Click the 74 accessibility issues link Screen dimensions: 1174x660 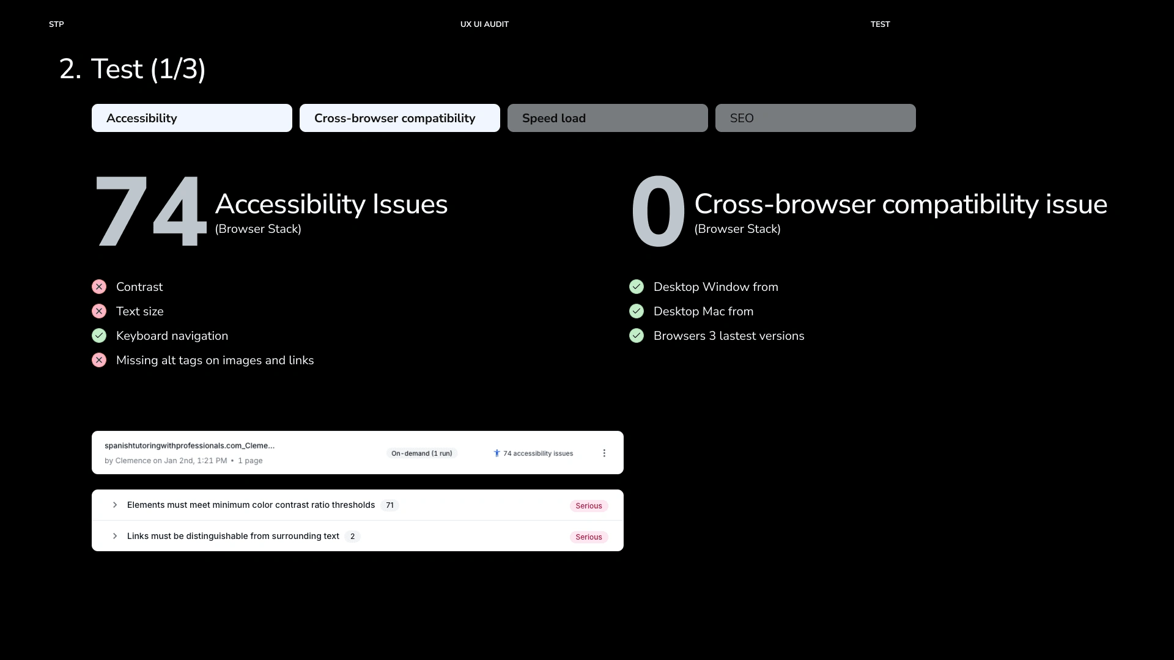click(538, 453)
